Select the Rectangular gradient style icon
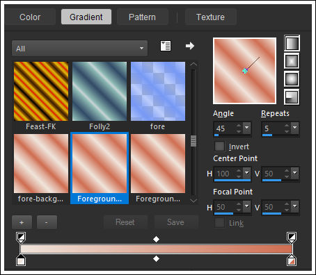The width and height of the screenshot is (316, 275). point(292,61)
